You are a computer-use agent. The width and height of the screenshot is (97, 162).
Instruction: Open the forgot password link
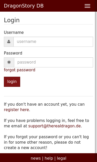[20, 70]
